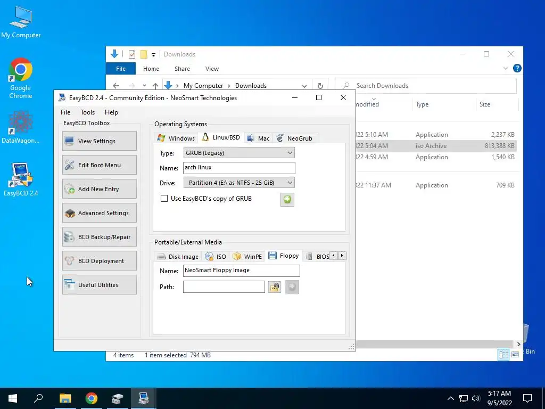The image size is (545, 409).
Task: Open Share ribbon tab in Downloads
Action: tap(182, 69)
